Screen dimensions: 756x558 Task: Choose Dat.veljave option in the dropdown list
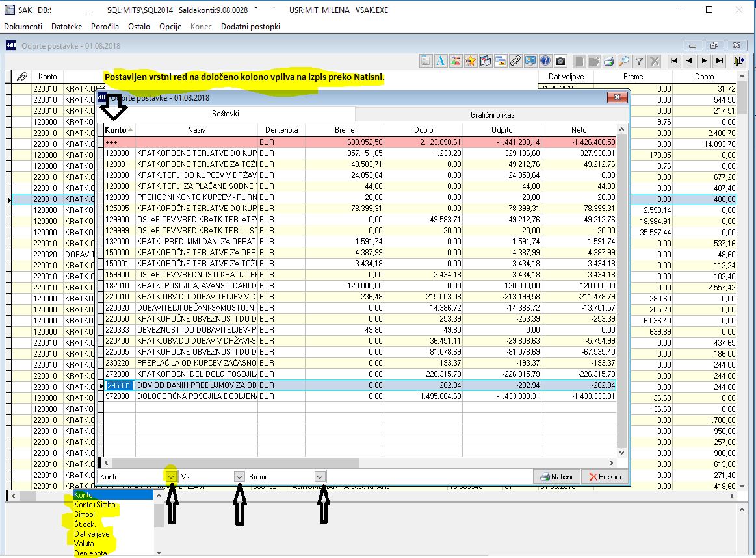coord(92,534)
